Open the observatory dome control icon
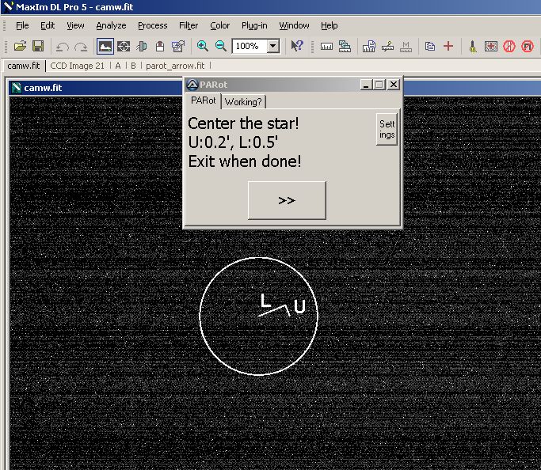The image size is (541, 470). (160, 46)
